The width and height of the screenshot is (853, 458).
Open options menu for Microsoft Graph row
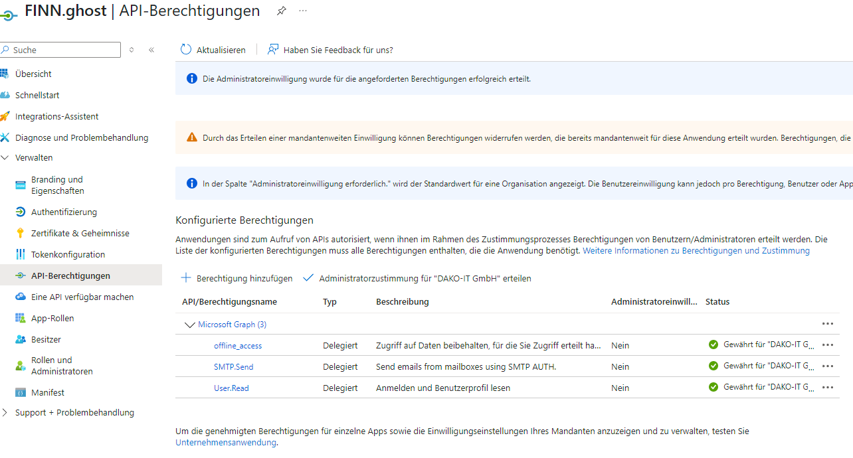[828, 324]
